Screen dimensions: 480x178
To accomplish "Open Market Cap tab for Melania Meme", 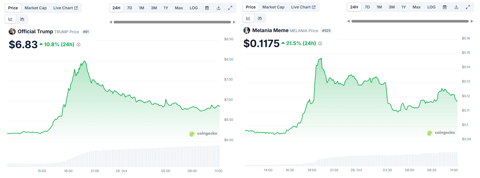I will coord(273,7).
